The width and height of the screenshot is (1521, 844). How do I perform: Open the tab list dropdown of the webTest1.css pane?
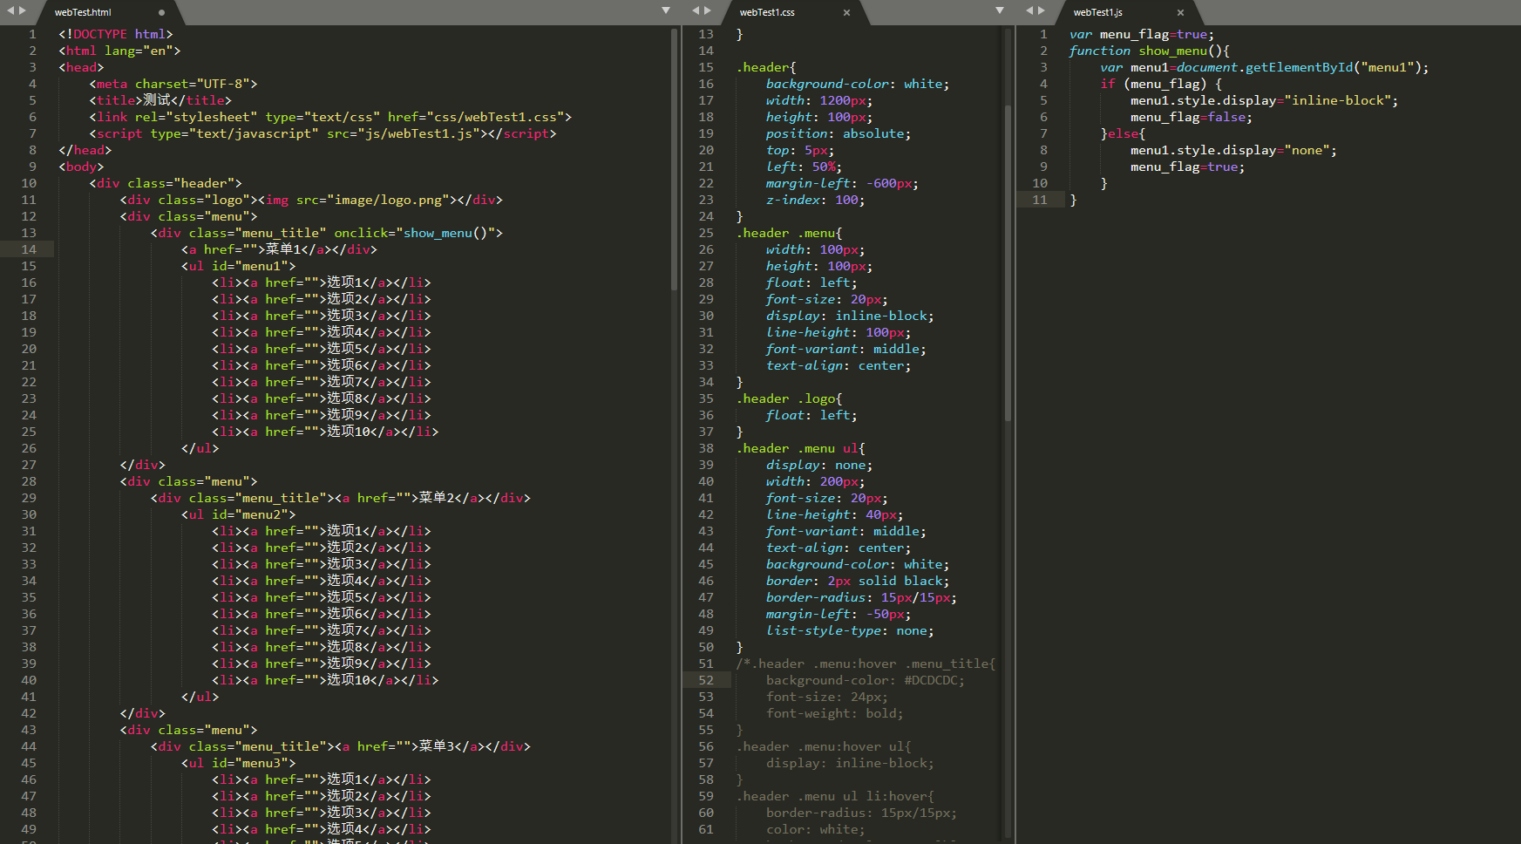click(1000, 10)
